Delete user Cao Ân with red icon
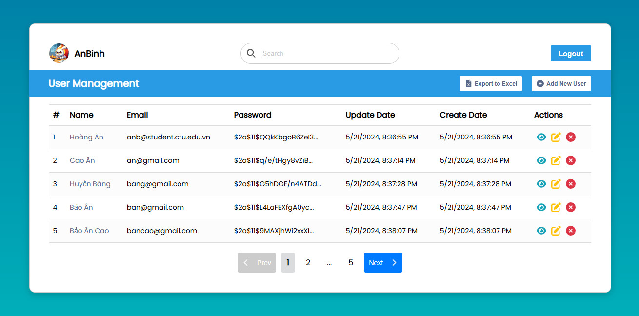This screenshot has width=639, height=316. [570, 160]
